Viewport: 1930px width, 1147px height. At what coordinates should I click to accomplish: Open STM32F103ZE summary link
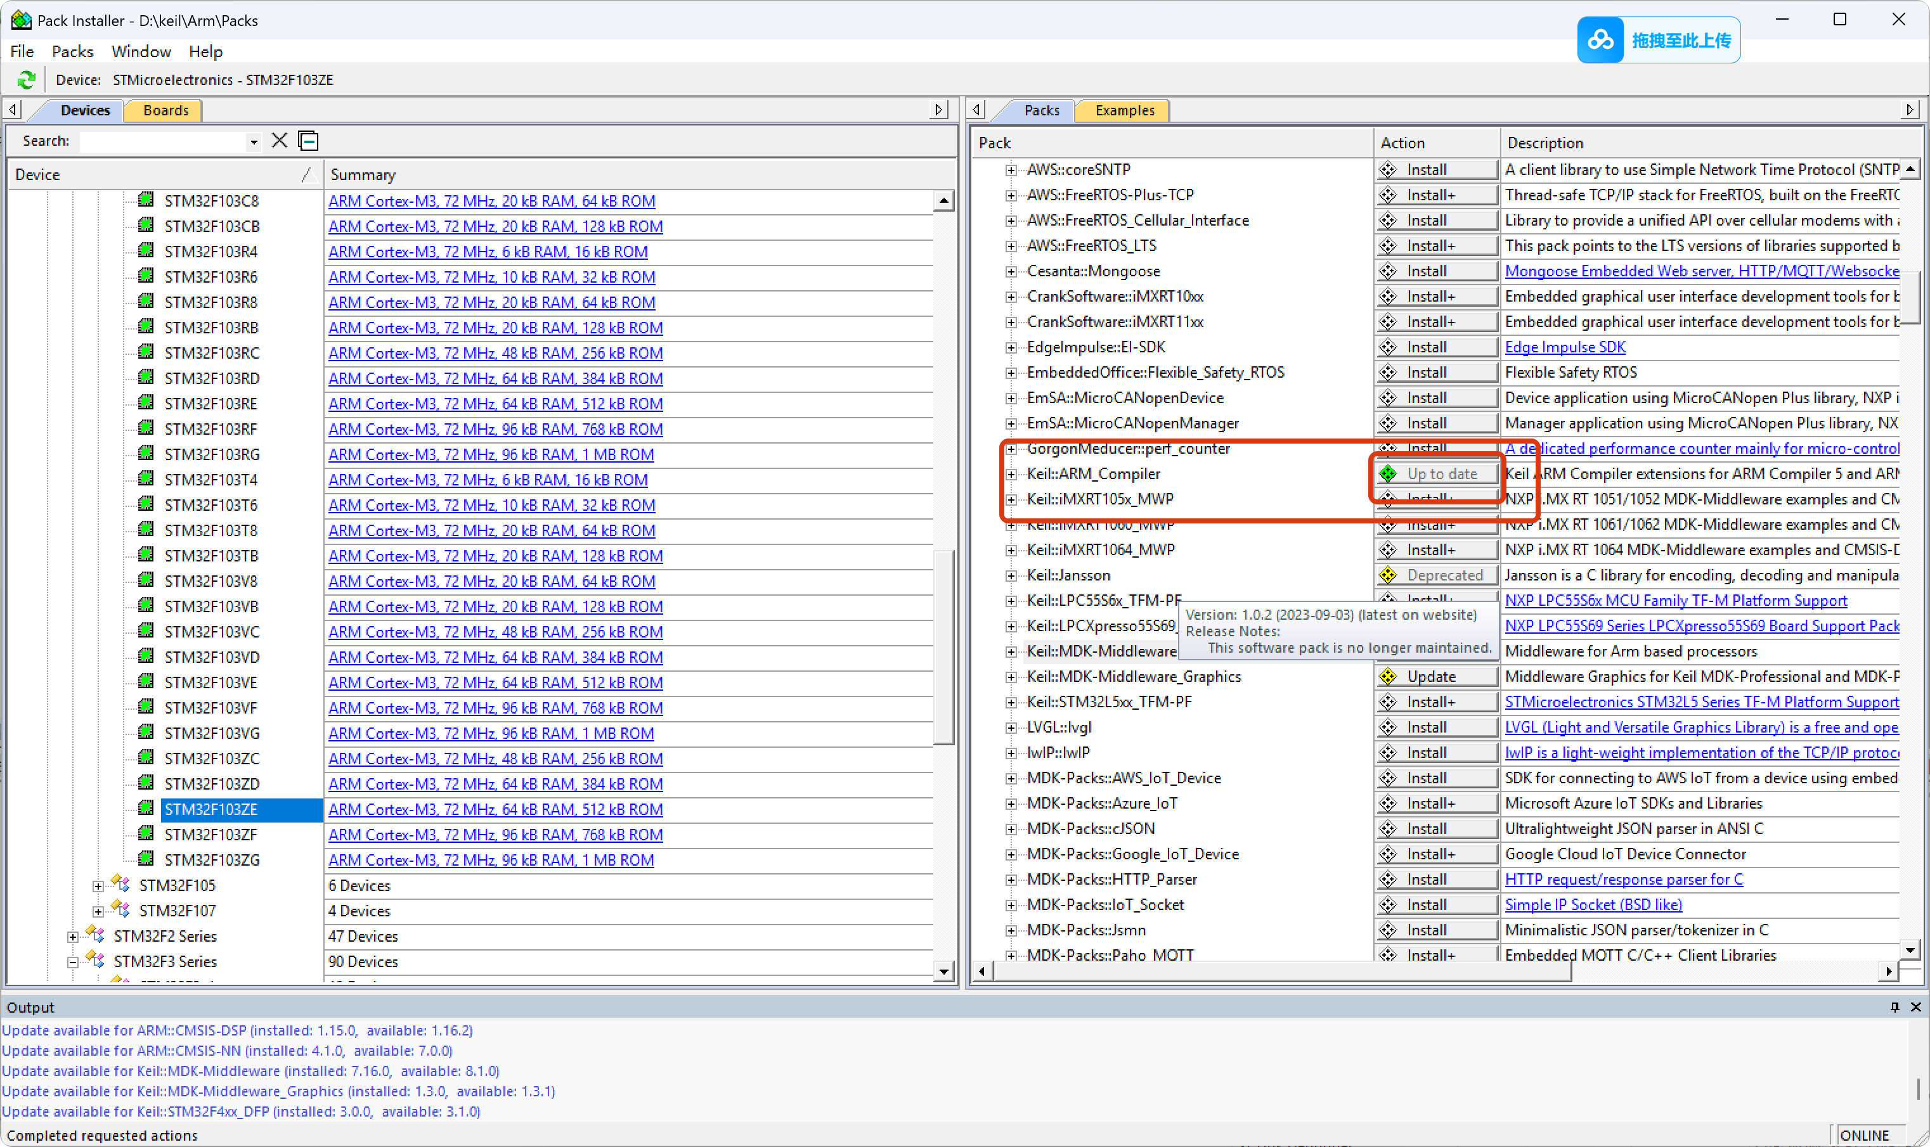(495, 809)
